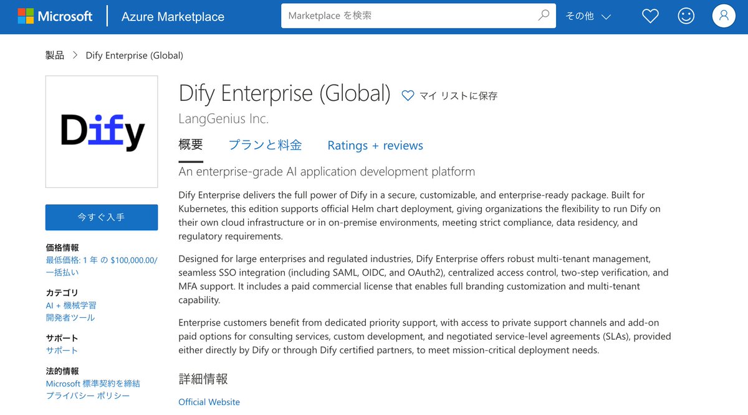Click the 法的情報 heading
Viewport: 748px width, 415px height.
click(x=62, y=371)
